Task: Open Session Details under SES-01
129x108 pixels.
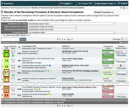Action: (x=121, y=54)
